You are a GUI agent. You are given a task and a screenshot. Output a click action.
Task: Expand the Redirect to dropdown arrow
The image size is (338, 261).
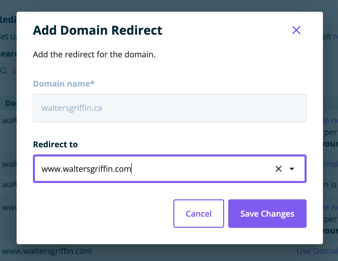click(x=292, y=169)
